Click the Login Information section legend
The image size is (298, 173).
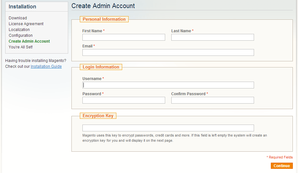(x=101, y=67)
